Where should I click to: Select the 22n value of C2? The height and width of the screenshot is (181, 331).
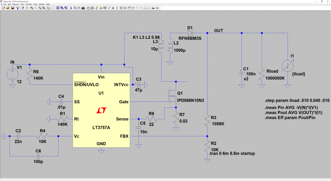18,142
